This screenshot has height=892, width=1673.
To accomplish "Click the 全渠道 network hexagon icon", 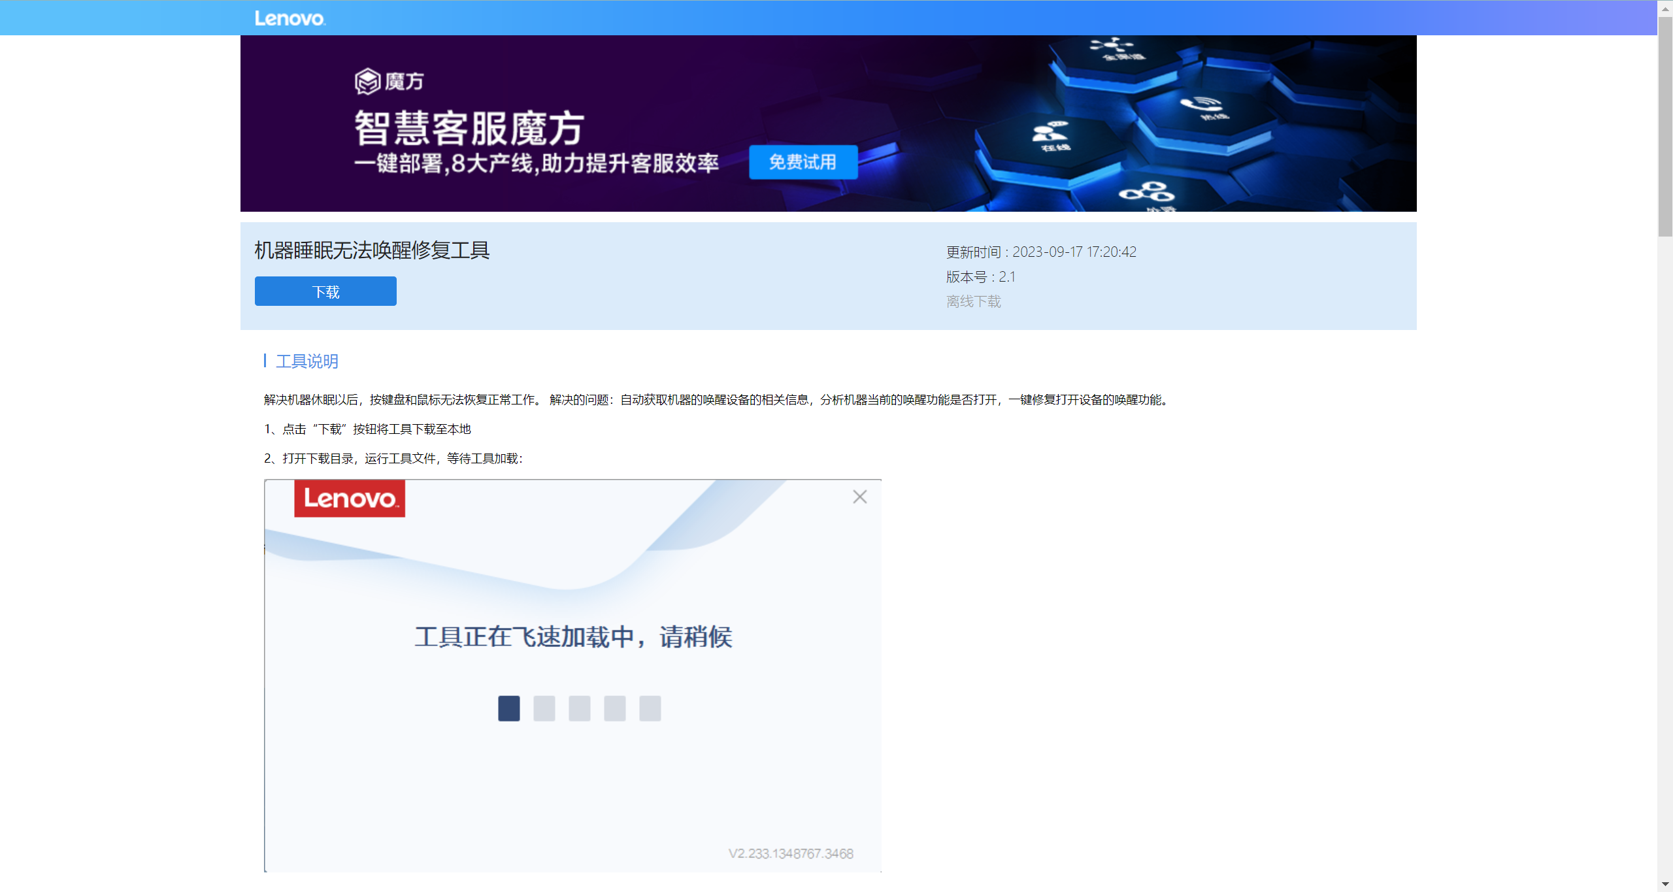I will [1113, 46].
